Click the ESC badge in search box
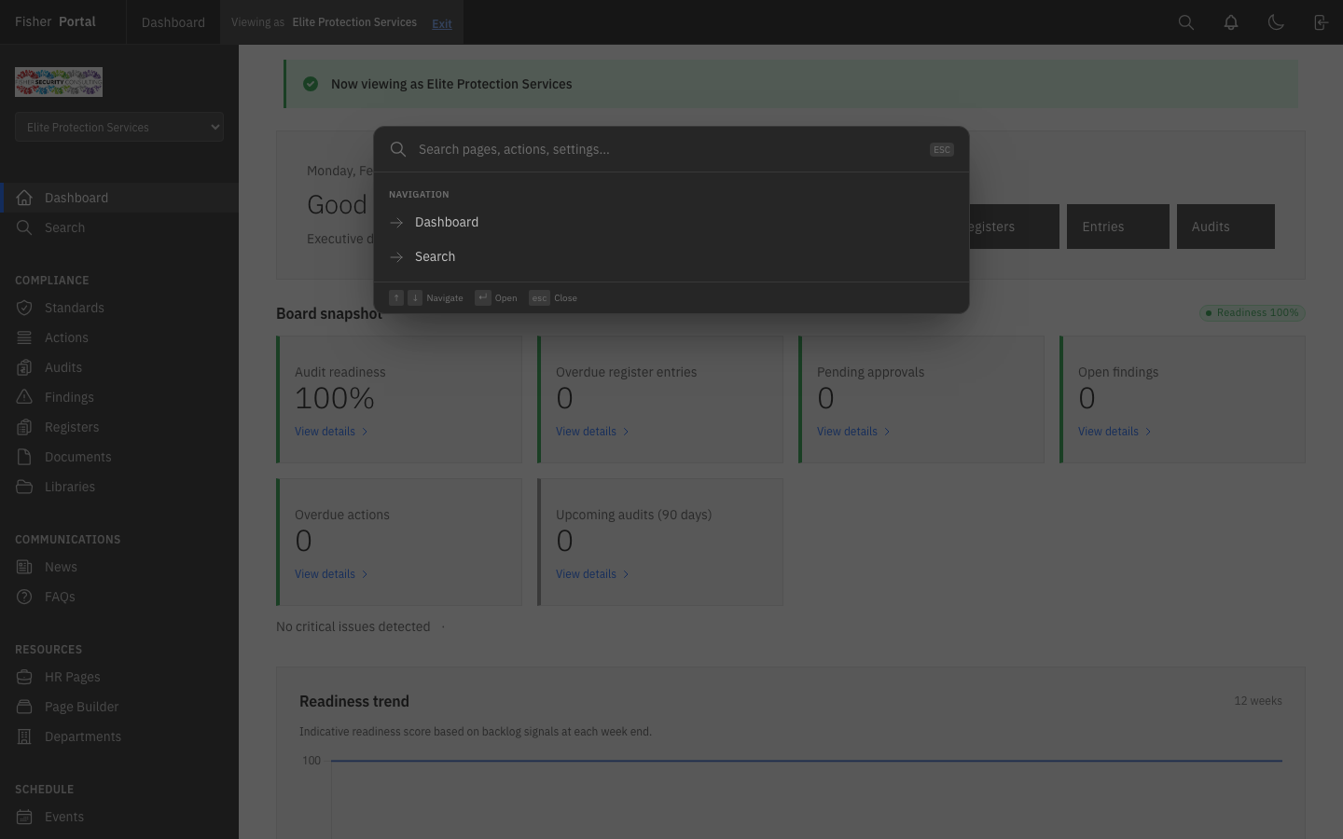 942,149
